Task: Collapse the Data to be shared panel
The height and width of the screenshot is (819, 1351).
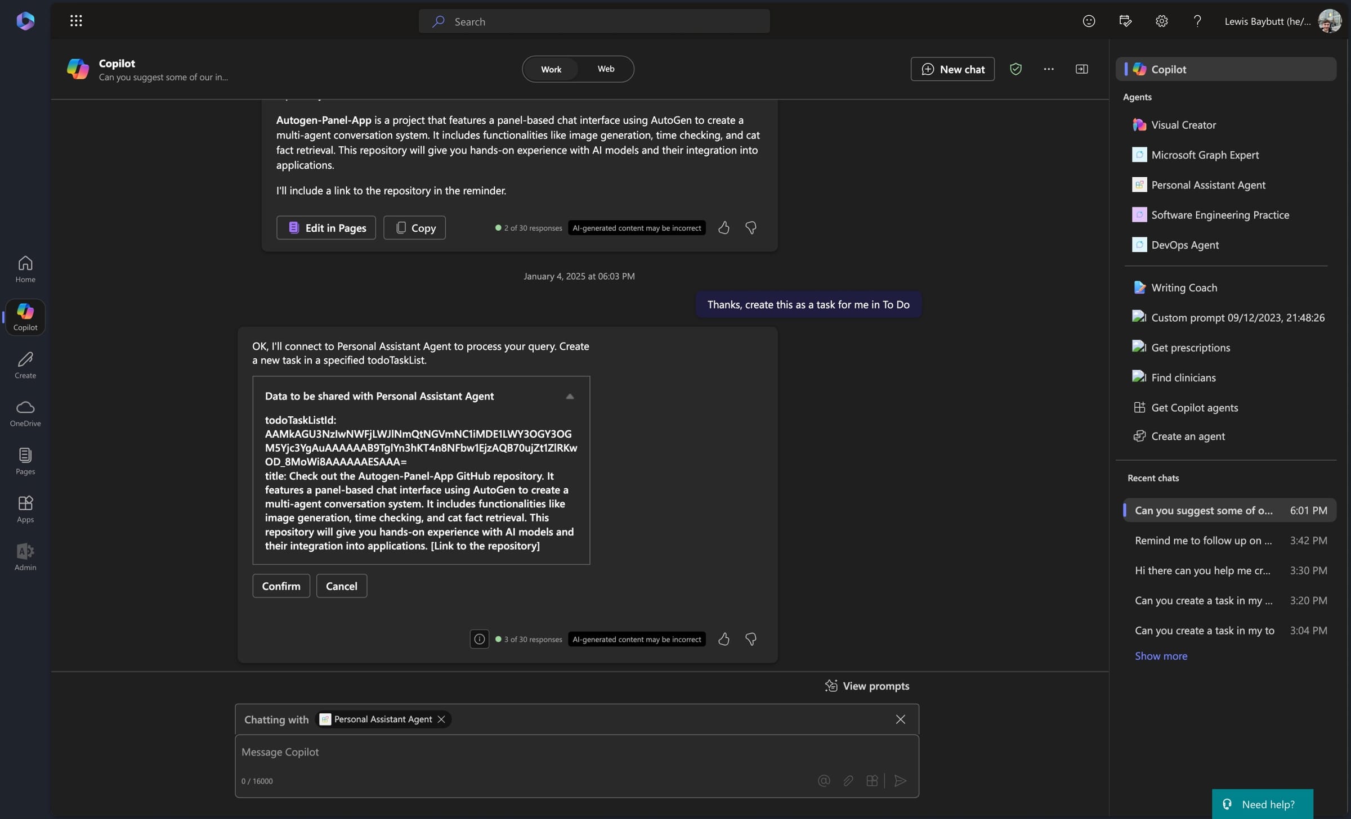Action: tap(570, 396)
